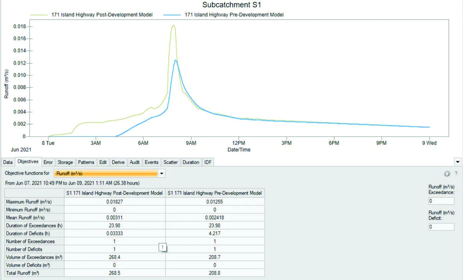Select the Maximum Runoff row label

click(x=34, y=202)
